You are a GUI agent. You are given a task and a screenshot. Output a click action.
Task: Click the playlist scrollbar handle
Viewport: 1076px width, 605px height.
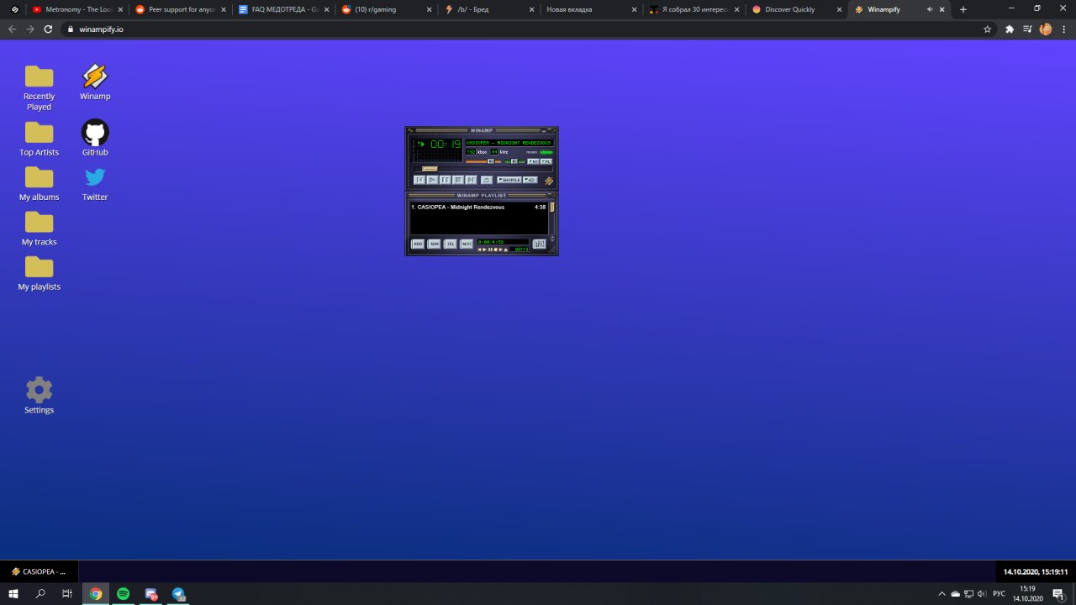click(x=552, y=207)
